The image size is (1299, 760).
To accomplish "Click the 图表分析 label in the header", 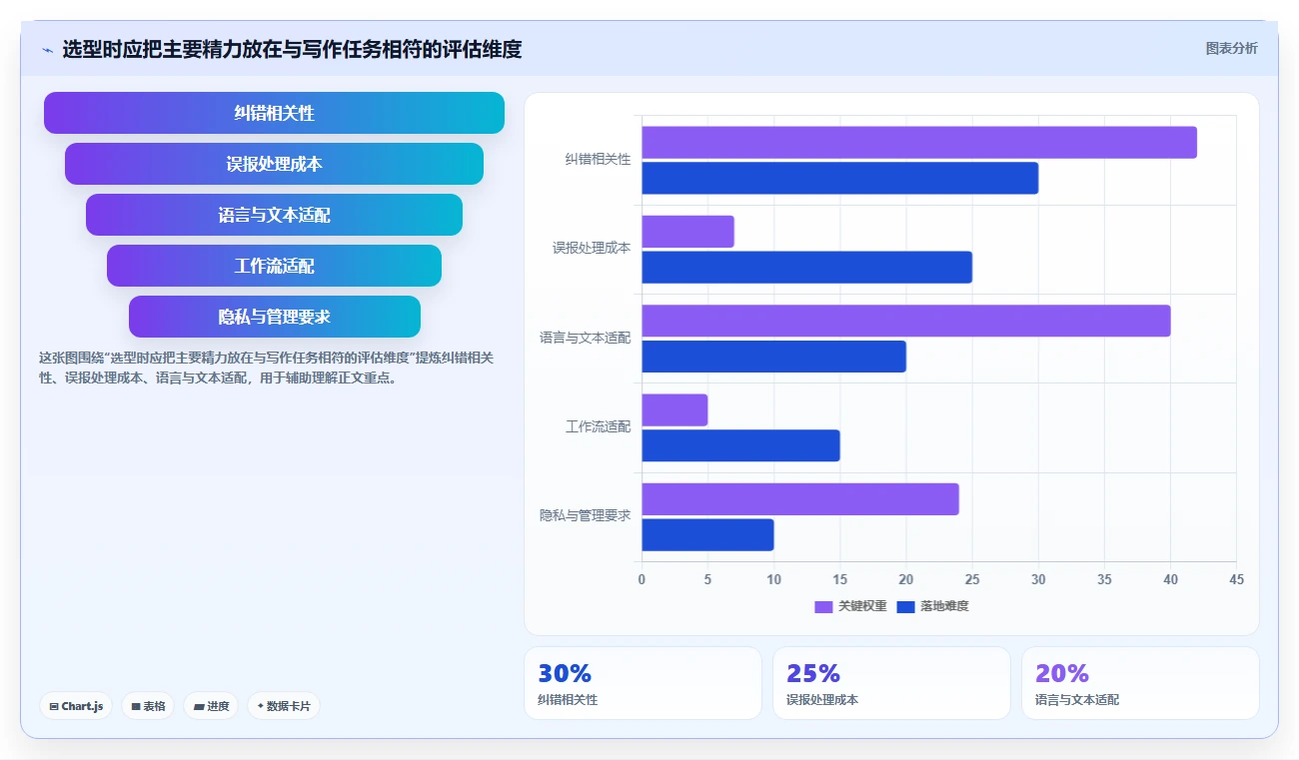I will [1231, 48].
